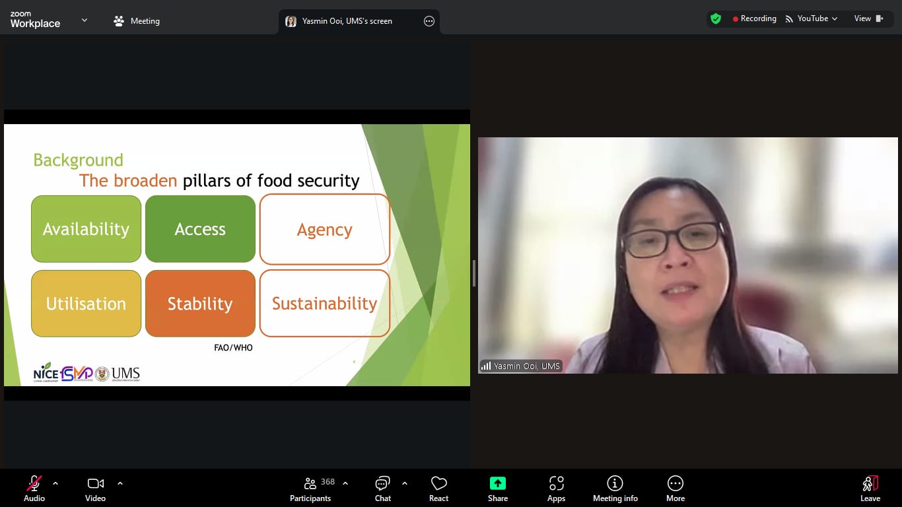Expand audio settings arrow next to Audio
The width and height of the screenshot is (902, 507).
[55, 483]
